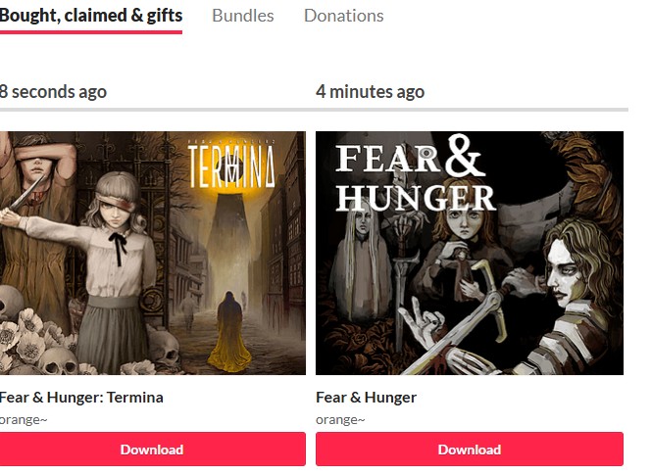
Task: Visit orange~ author link under Fear & Hunger
Action: point(340,420)
